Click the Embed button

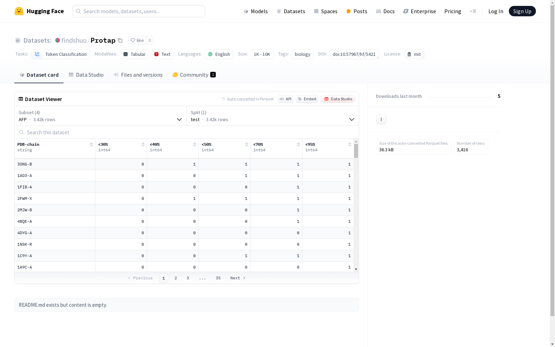pyautogui.click(x=307, y=99)
